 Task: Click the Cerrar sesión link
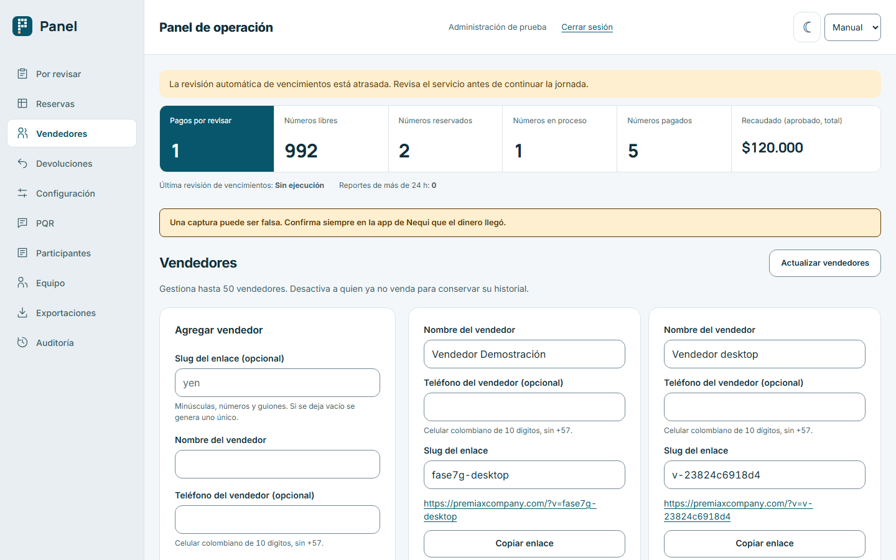pyautogui.click(x=587, y=27)
